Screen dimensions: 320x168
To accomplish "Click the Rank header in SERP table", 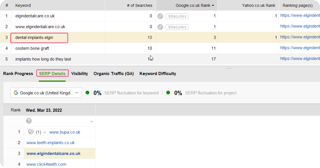I will (16, 110).
